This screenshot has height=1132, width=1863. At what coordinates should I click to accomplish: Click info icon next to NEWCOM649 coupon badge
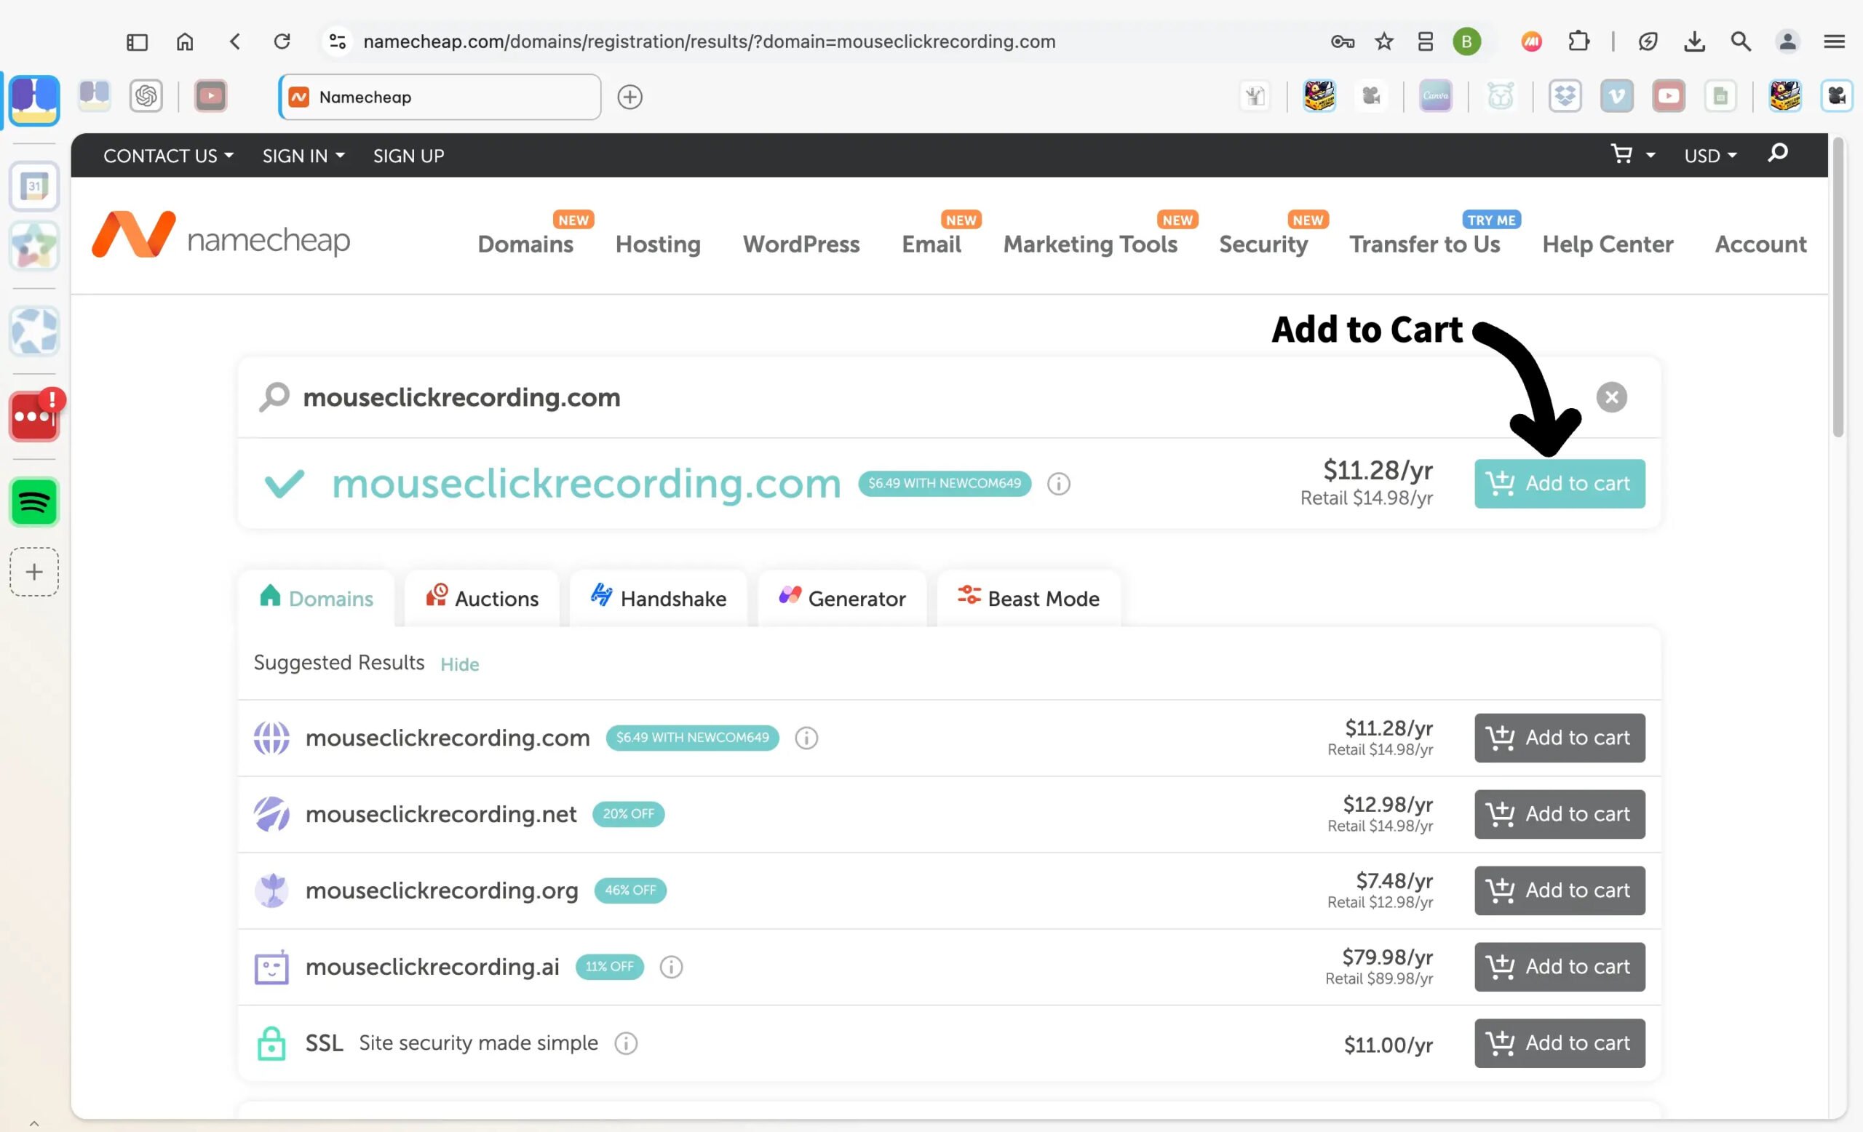1059,484
